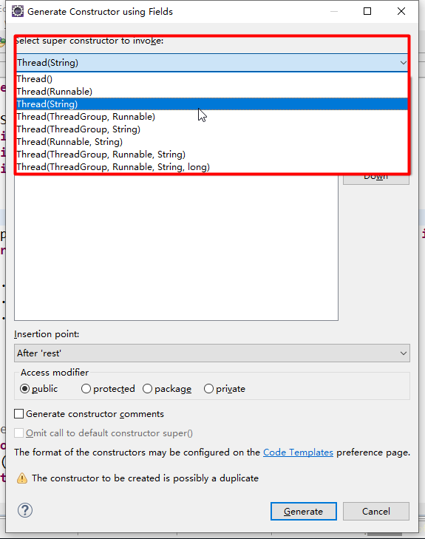Image resolution: width=425 pixels, height=539 pixels.
Task: Select the package access modifier
Action: point(147,389)
